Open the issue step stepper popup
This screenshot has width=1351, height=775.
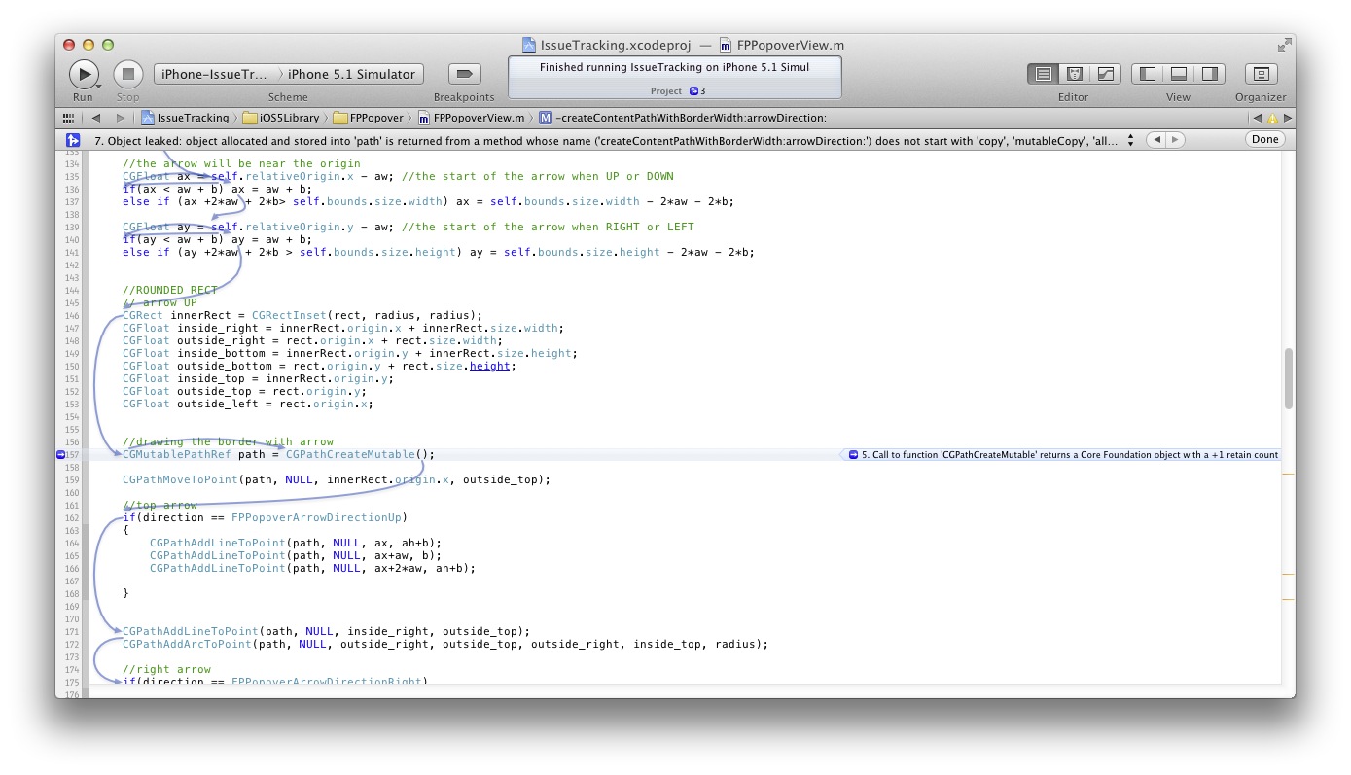[x=1130, y=140]
